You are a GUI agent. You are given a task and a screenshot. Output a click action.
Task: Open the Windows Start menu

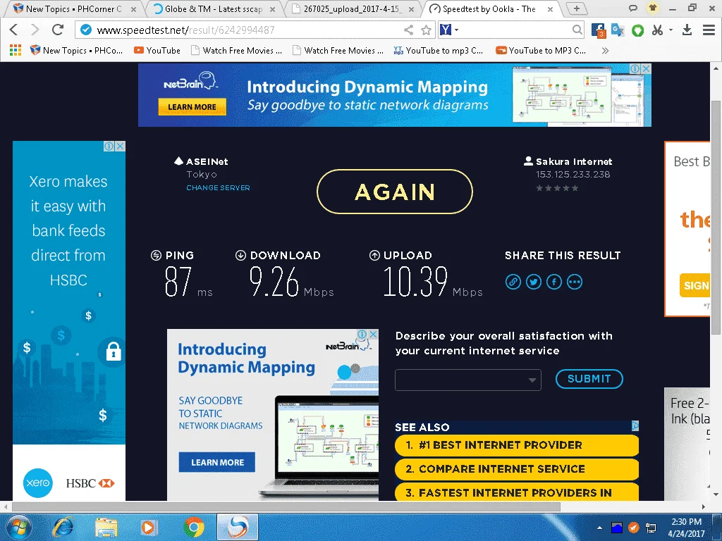coord(18,527)
